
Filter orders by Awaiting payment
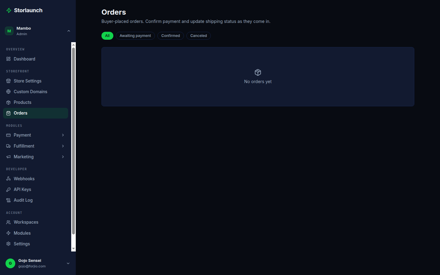pyautogui.click(x=135, y=36)
